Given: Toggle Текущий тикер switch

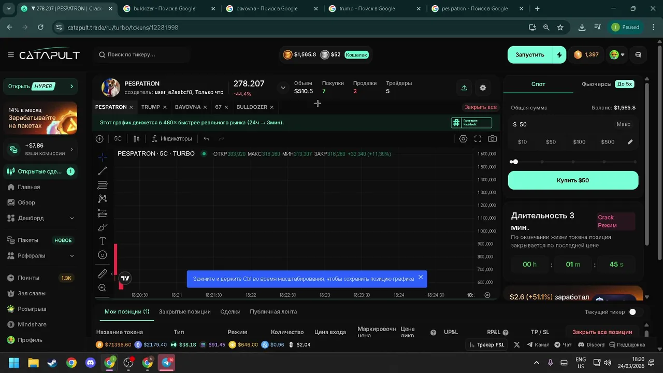Looking at the screenshot, I should [x=636, y=312].
